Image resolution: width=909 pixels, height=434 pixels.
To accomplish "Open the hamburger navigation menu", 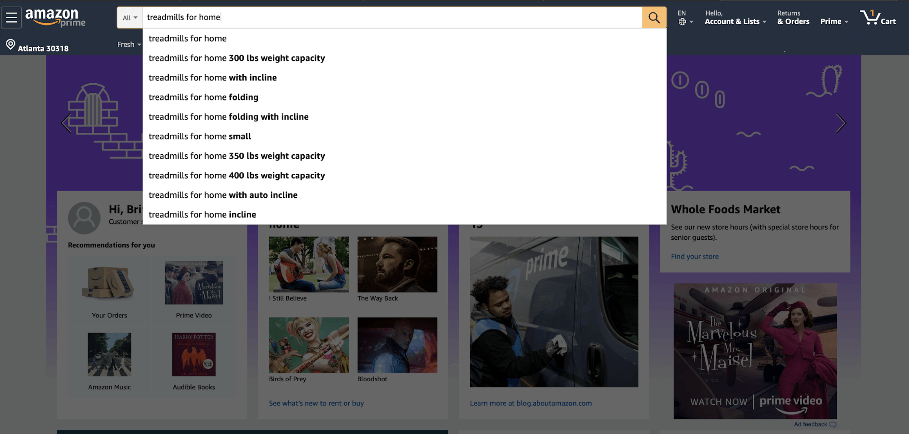I will [11, 18].
